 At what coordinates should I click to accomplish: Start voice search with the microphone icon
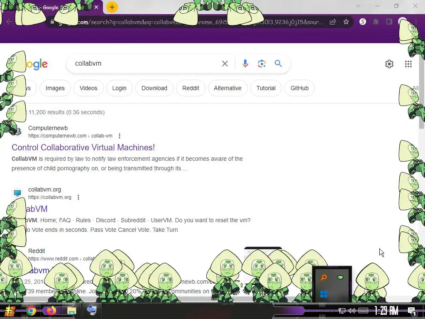245,64
